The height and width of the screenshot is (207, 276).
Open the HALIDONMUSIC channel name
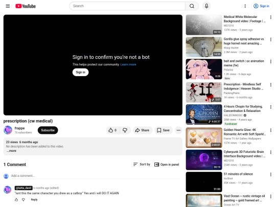point(233,116)
